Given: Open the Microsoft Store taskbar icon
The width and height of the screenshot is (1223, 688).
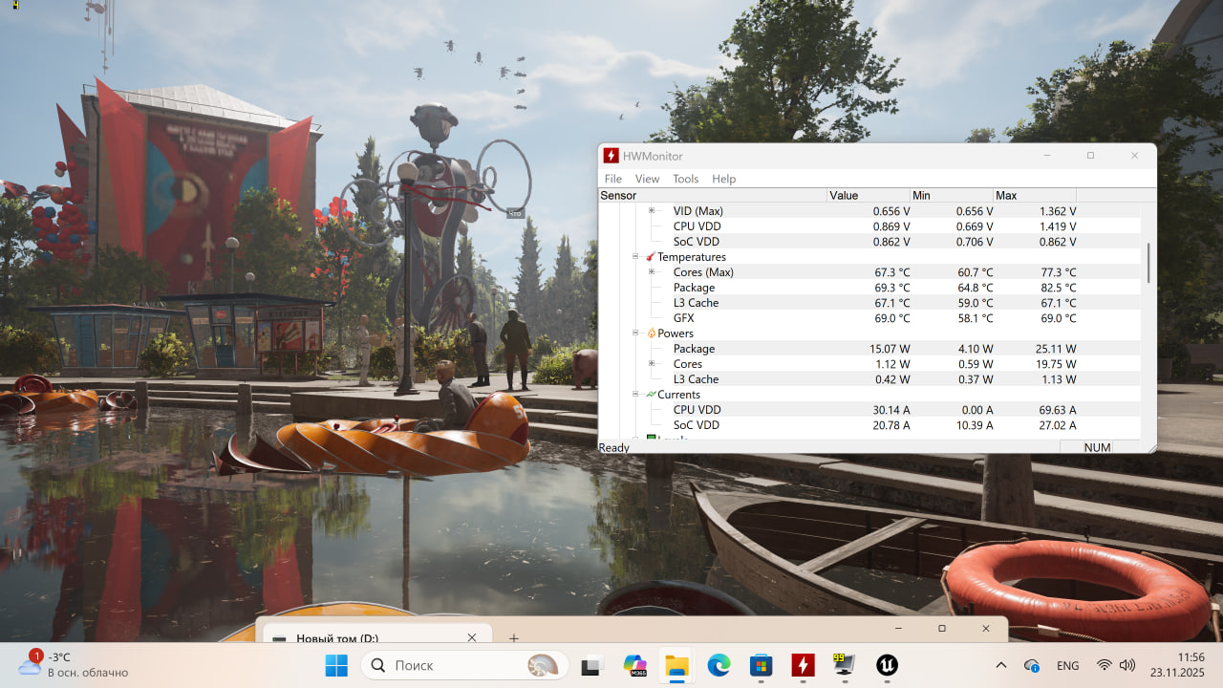Looking at the screenshot, I should tap(761, 665).
